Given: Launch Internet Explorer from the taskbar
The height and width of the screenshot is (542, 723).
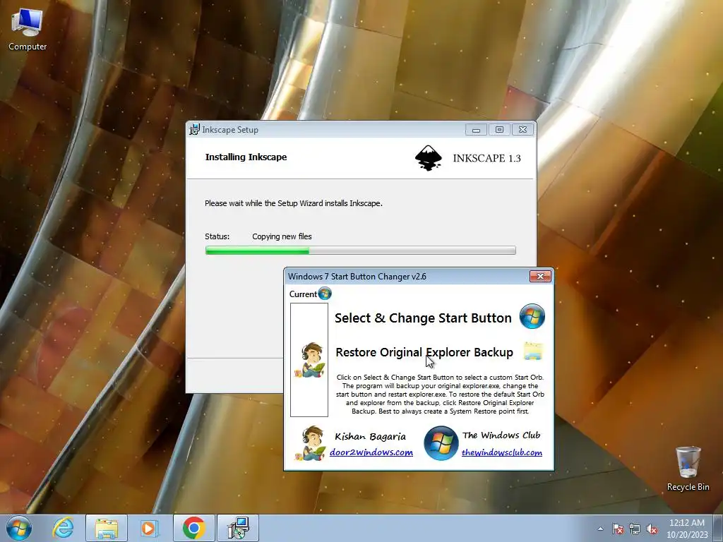Looking at the screenshot, I should pyautogui.click(x=63, y=528).
